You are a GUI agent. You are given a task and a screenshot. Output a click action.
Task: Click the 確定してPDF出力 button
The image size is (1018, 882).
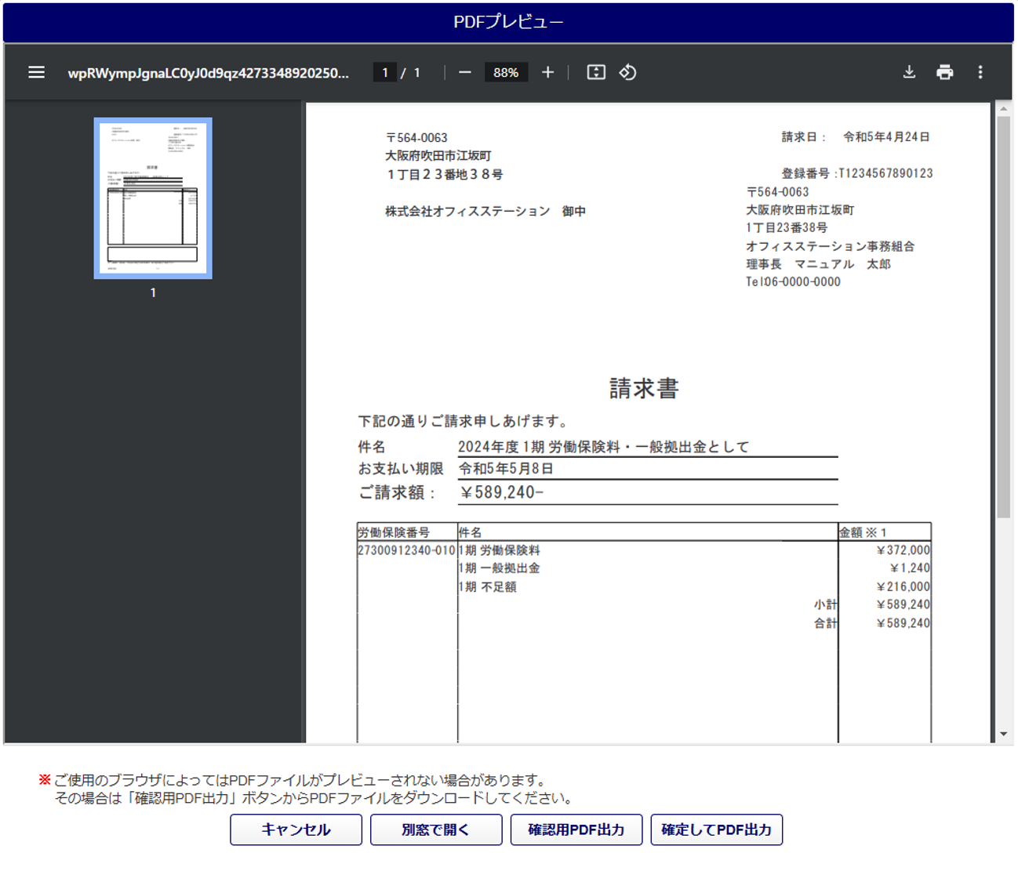click(x=716, y=829)
